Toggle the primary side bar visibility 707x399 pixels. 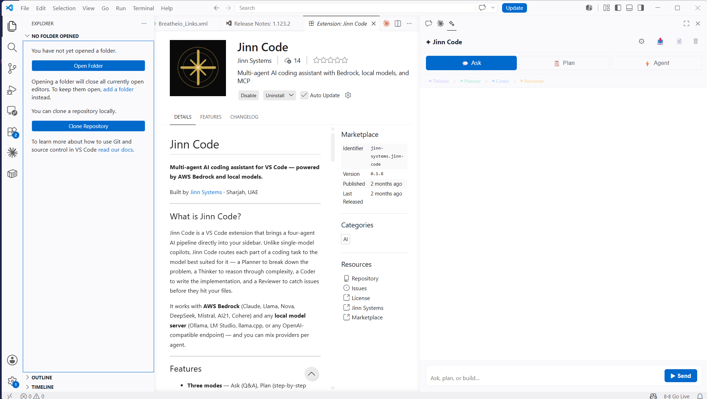point(618,8)
